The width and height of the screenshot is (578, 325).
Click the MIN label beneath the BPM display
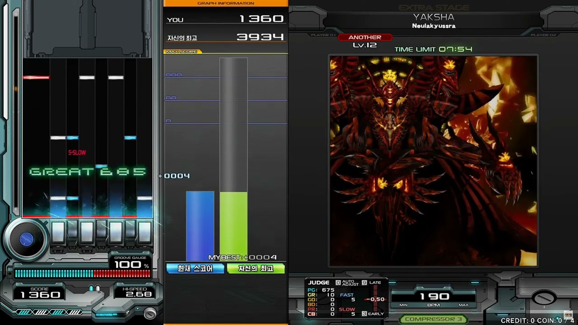click(403, 305)
